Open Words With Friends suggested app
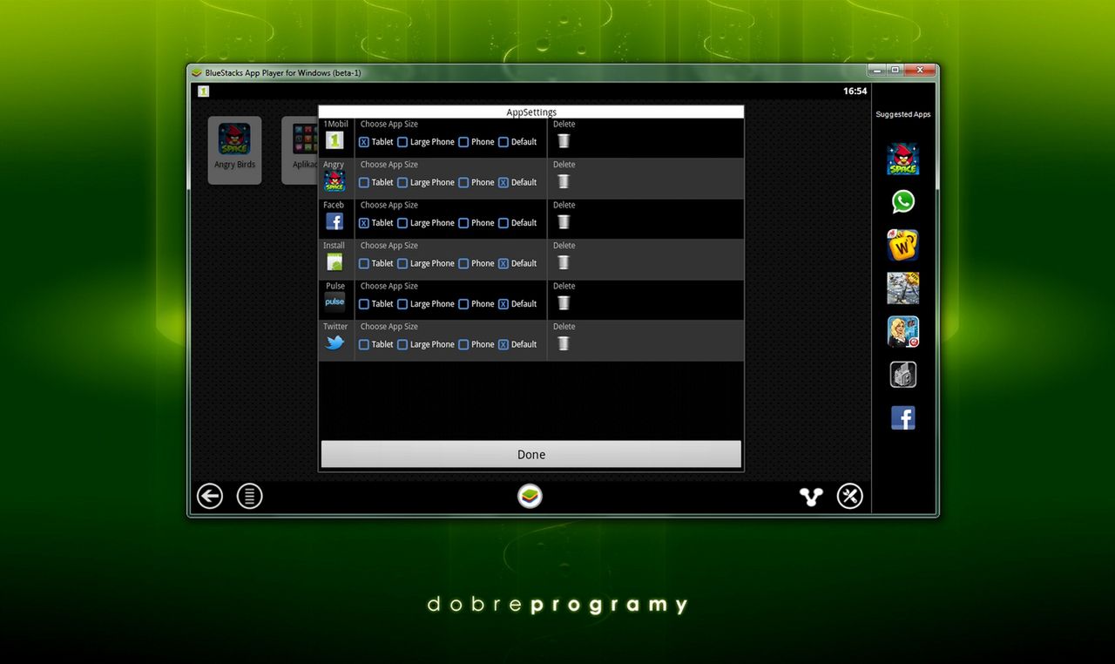This screenshot has width=1115, height=664. click(903, 245)
